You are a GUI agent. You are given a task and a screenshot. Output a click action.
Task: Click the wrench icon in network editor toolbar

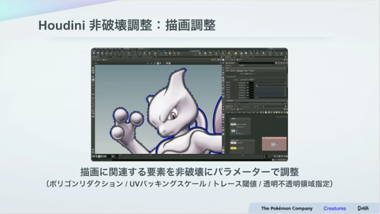point(261,113)
